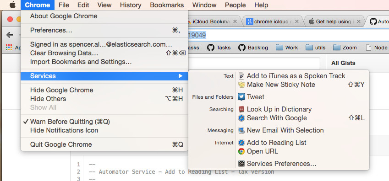This screenshot has height=181, width=389.
Task: Close the iCloud Bookma tab
Action: tap(235, 22)
